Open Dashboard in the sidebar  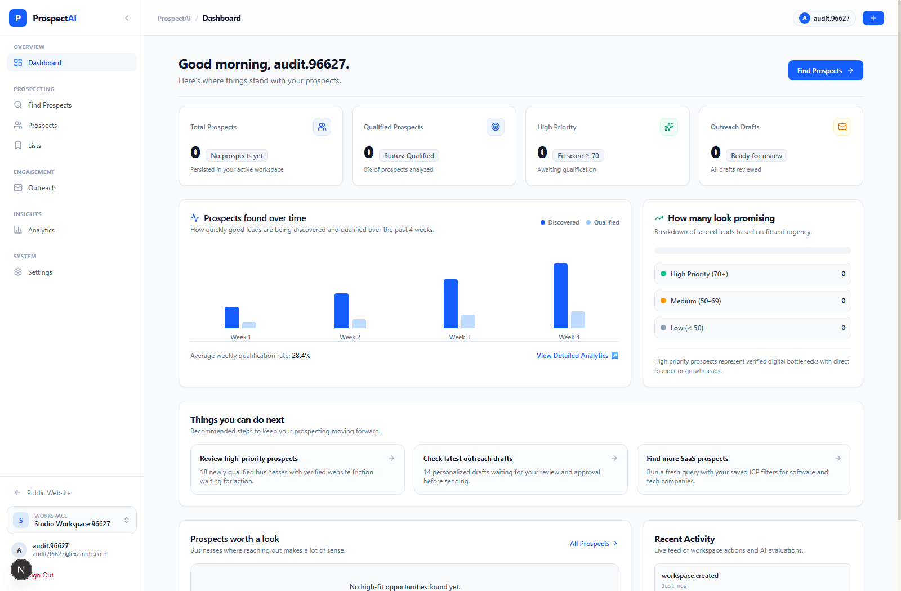[x=72, y=62]
